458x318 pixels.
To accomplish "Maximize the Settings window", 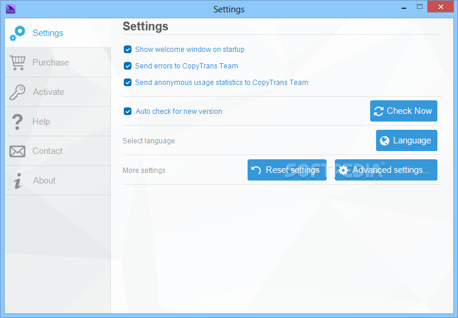I will pos(420,6).
